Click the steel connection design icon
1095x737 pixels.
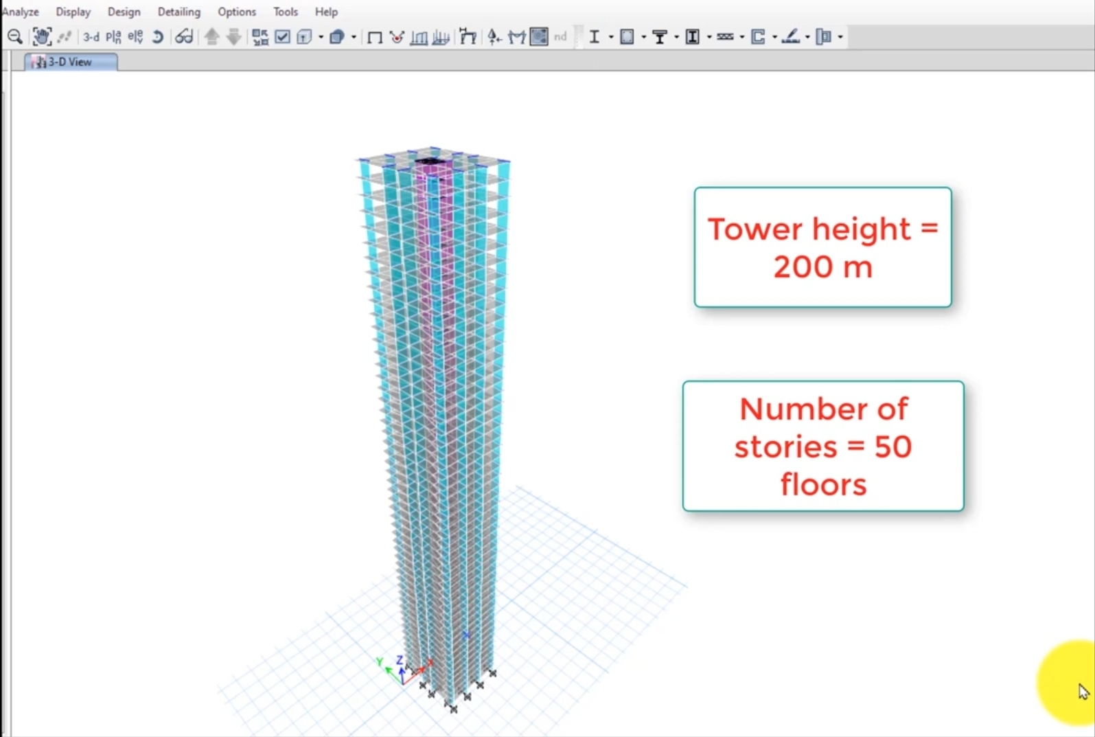[x=824, y=37]
